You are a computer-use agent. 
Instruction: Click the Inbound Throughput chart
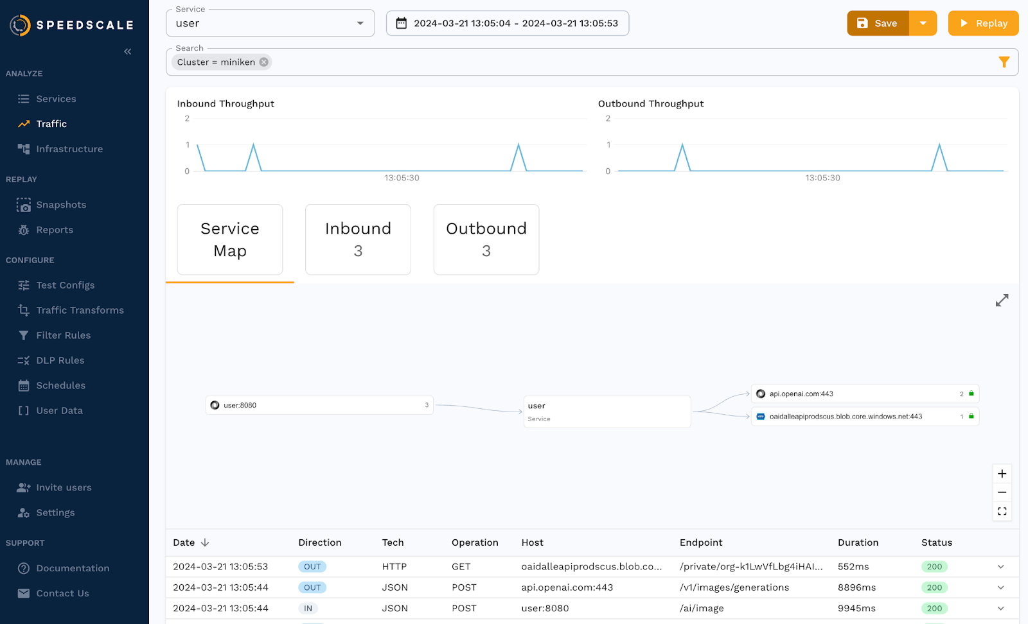click(382, 148)
